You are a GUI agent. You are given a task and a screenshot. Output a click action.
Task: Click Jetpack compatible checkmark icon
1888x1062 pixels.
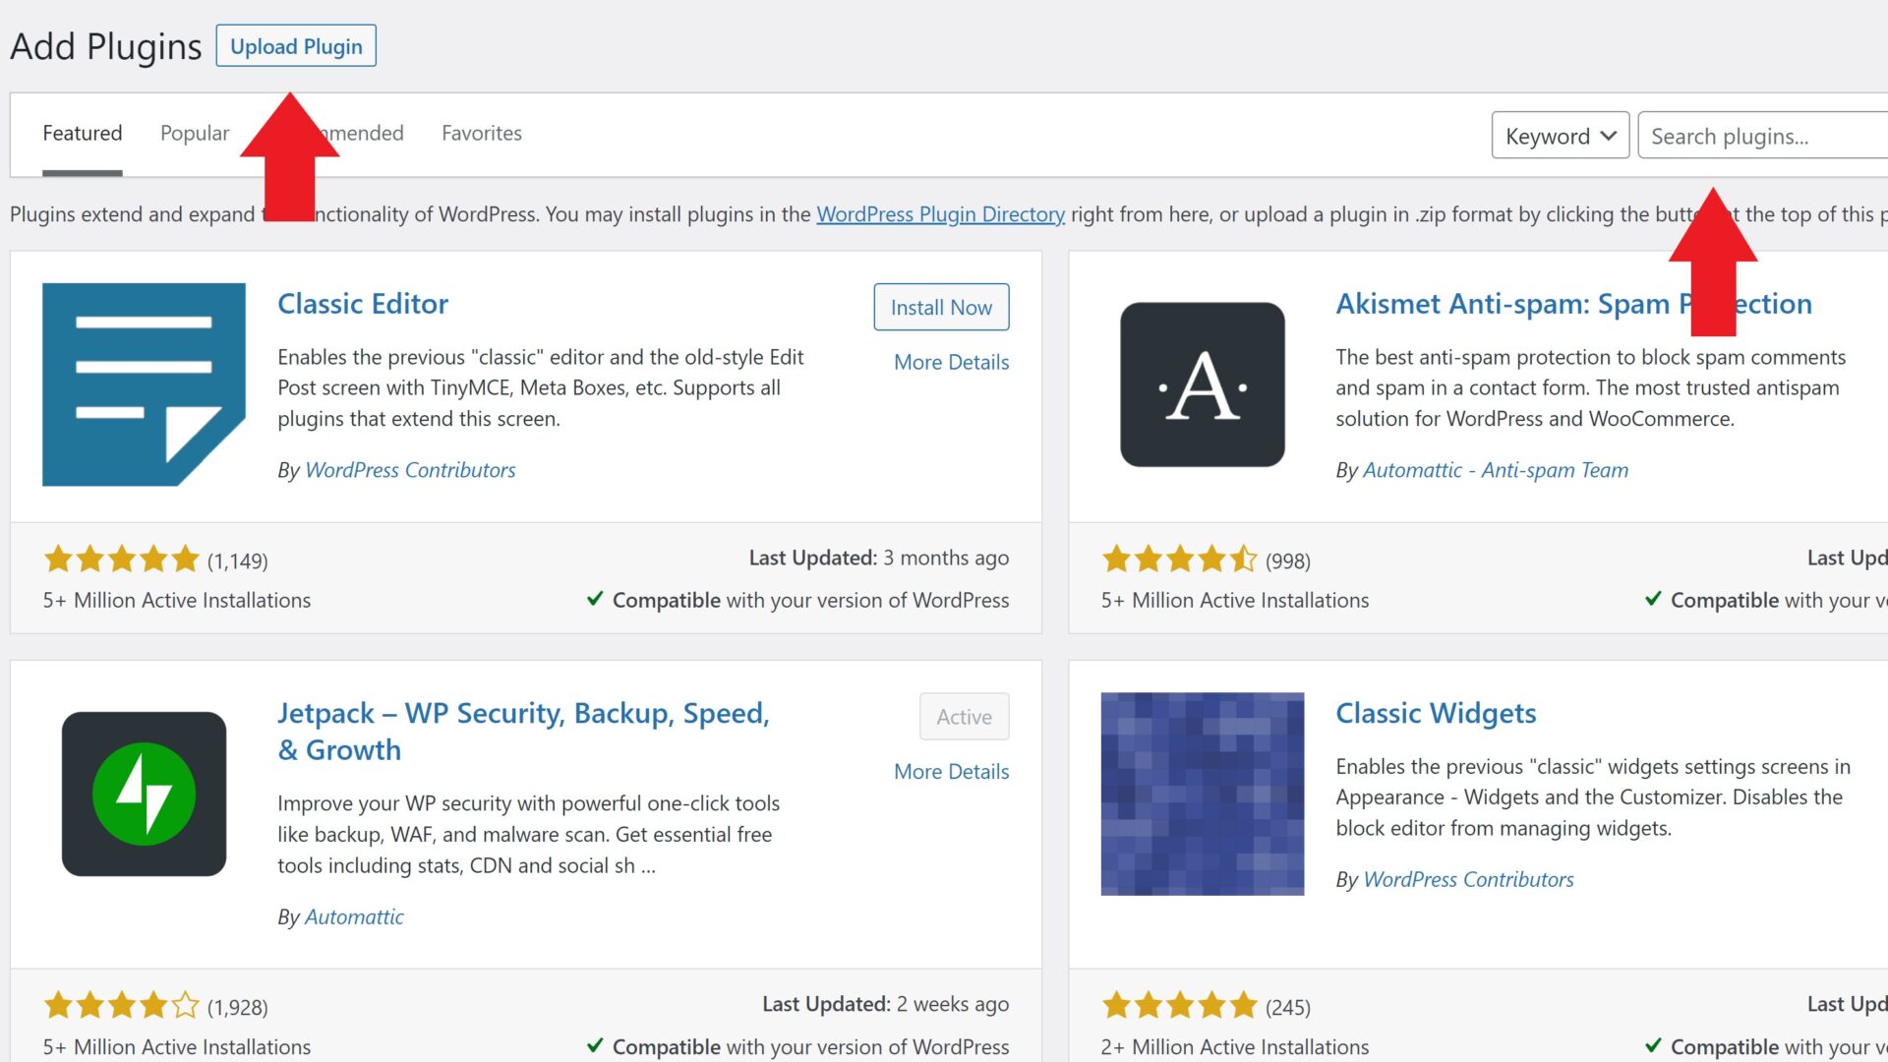point(595,1045)
